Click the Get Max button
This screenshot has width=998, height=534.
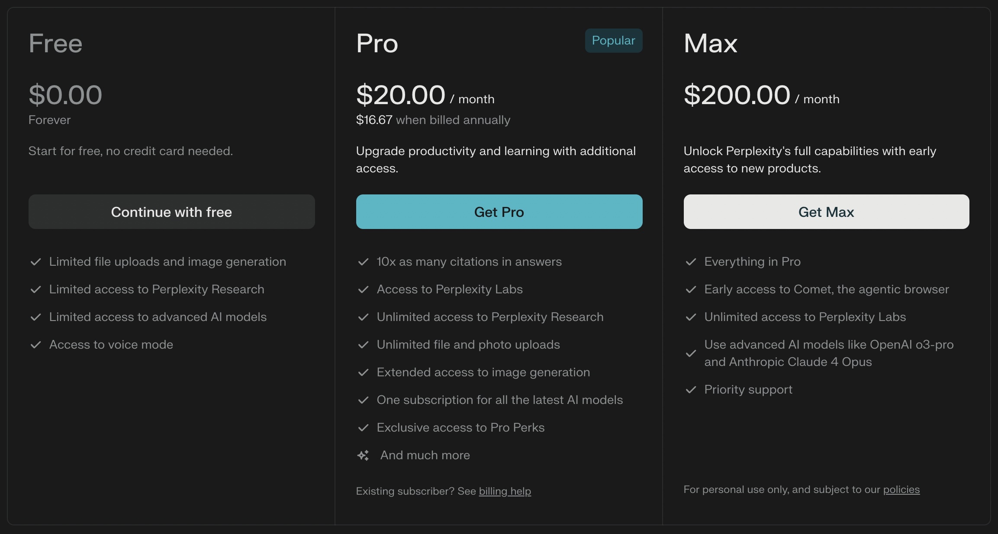826,212
